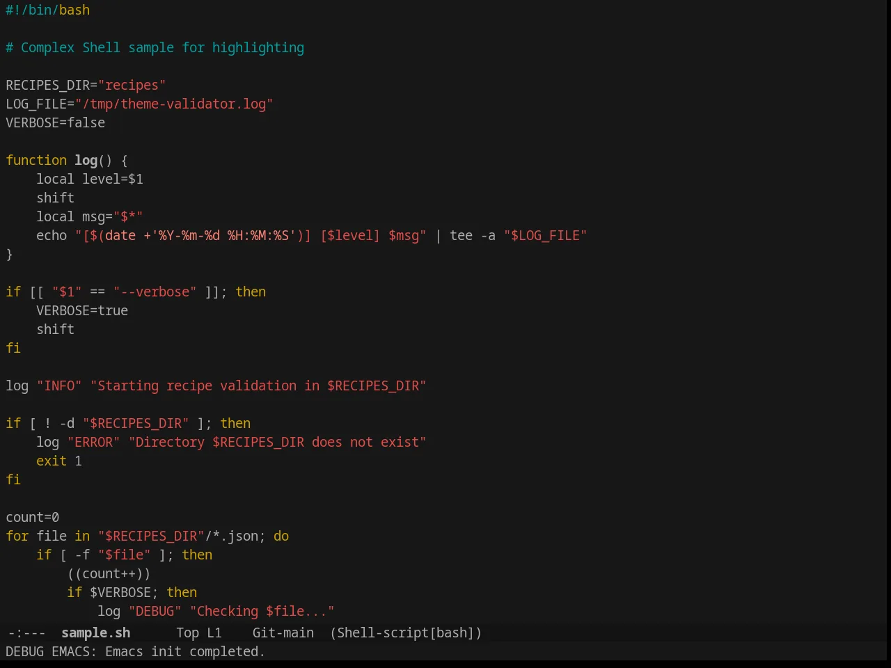Place cursor on the #!/bin/bash shebang line
The image size is (891, 668).
coord(47,10)
